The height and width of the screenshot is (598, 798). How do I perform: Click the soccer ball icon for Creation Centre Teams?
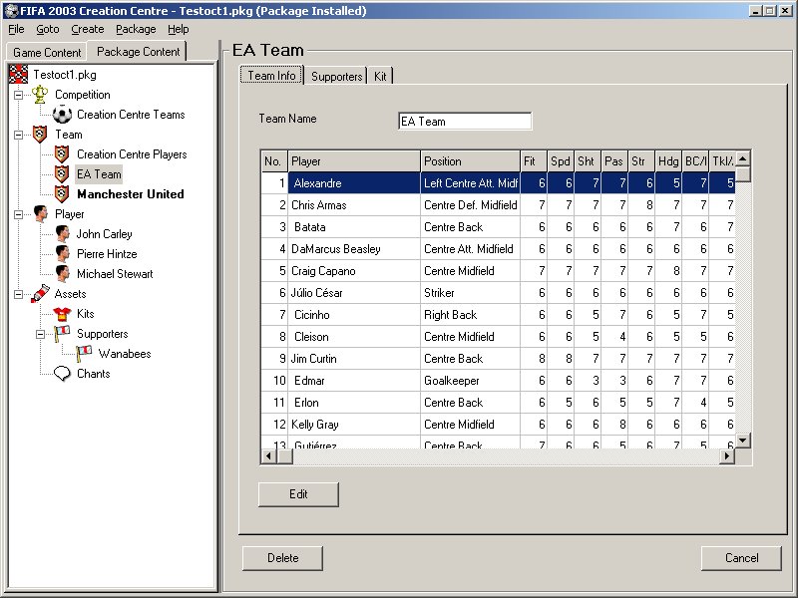(x=62, y=115)
